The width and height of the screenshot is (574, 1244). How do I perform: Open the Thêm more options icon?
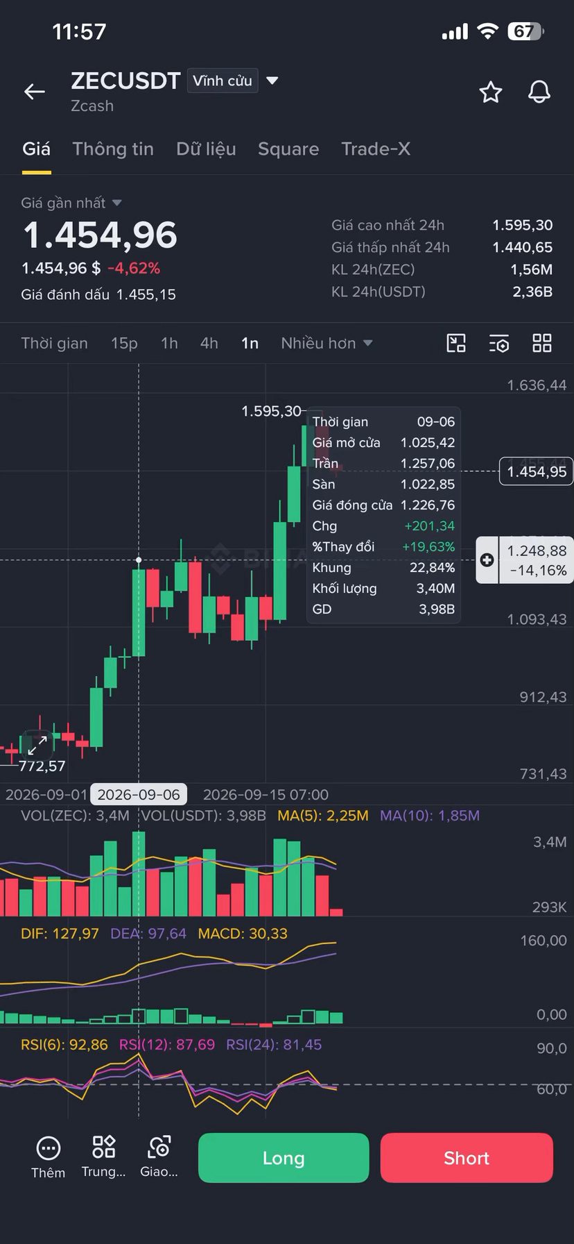click(49, 1148)
